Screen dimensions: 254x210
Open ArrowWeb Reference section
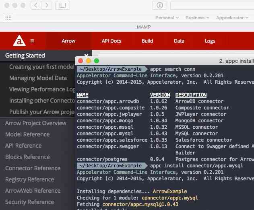coord(33,191)
